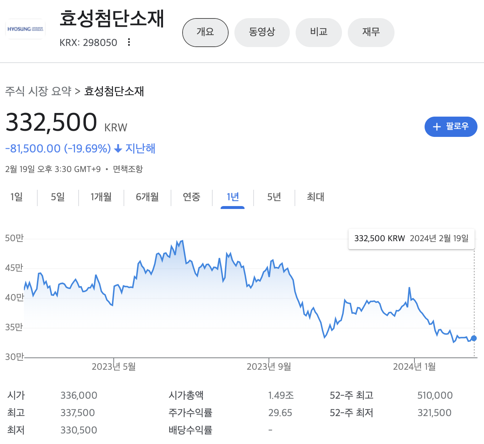
Task: Click the 2024년 1월 axis label
Action: pyautogui.click(x=414, y=367)
